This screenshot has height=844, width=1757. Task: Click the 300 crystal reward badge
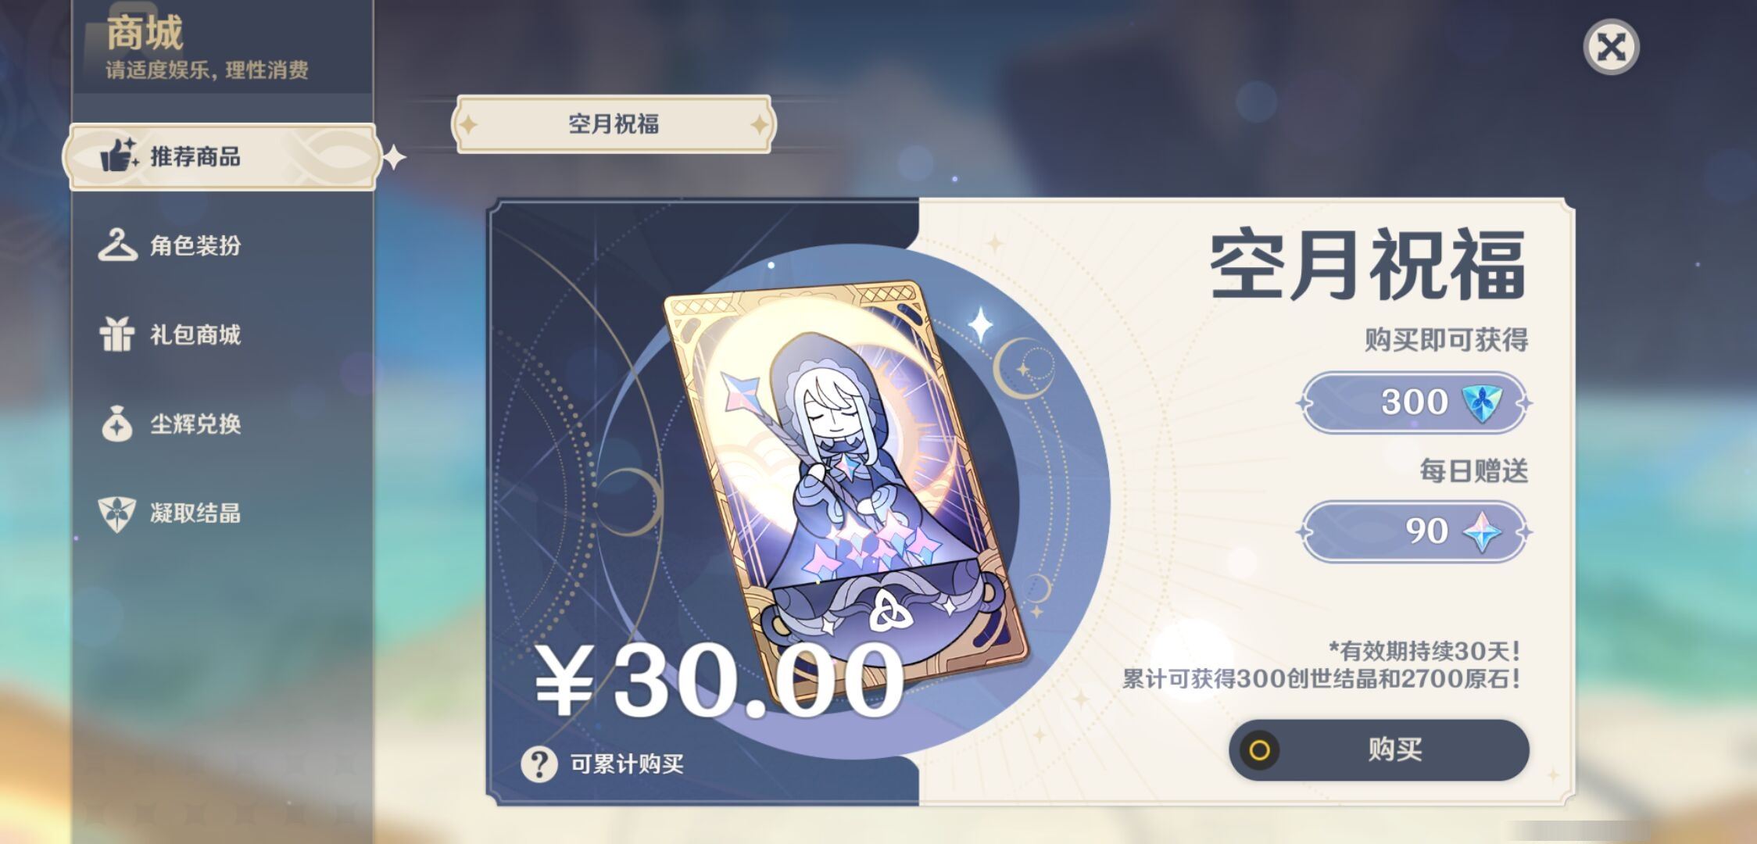(x=1414, y=402)
